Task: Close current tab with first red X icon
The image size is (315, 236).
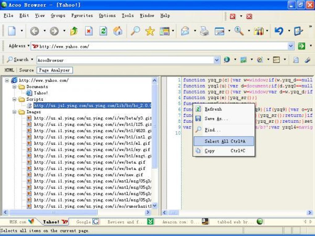Action: [233, 16]
